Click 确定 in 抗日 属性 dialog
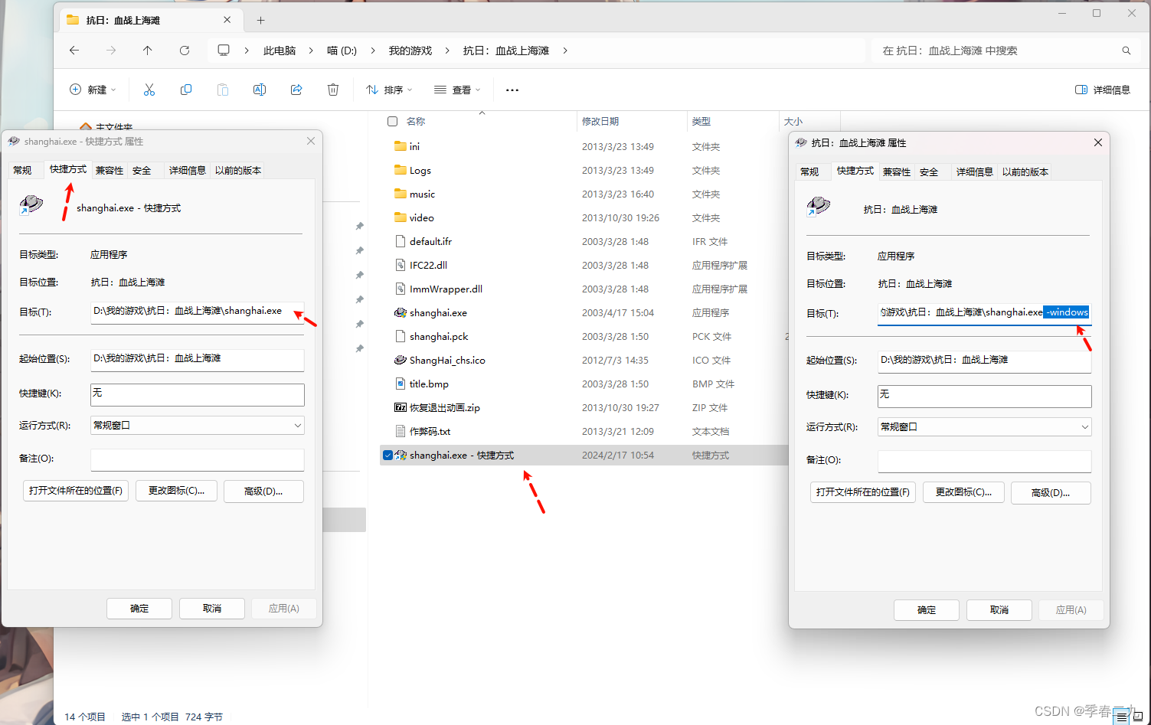This screenshot has width=1151, height=725. coord(927,609)
